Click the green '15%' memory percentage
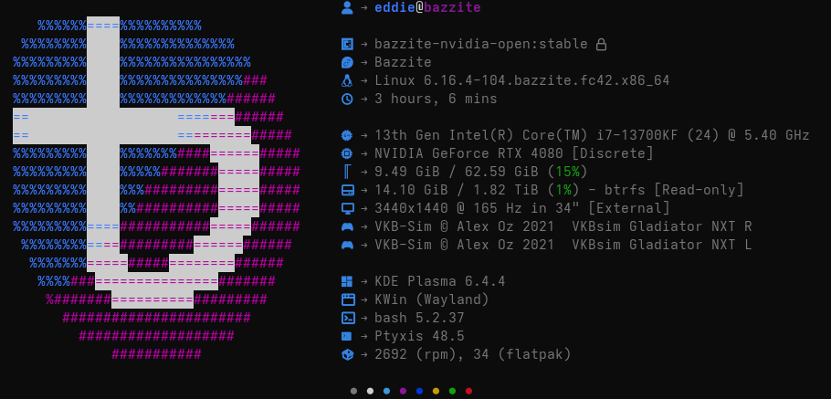 click(x=567, y=172)
